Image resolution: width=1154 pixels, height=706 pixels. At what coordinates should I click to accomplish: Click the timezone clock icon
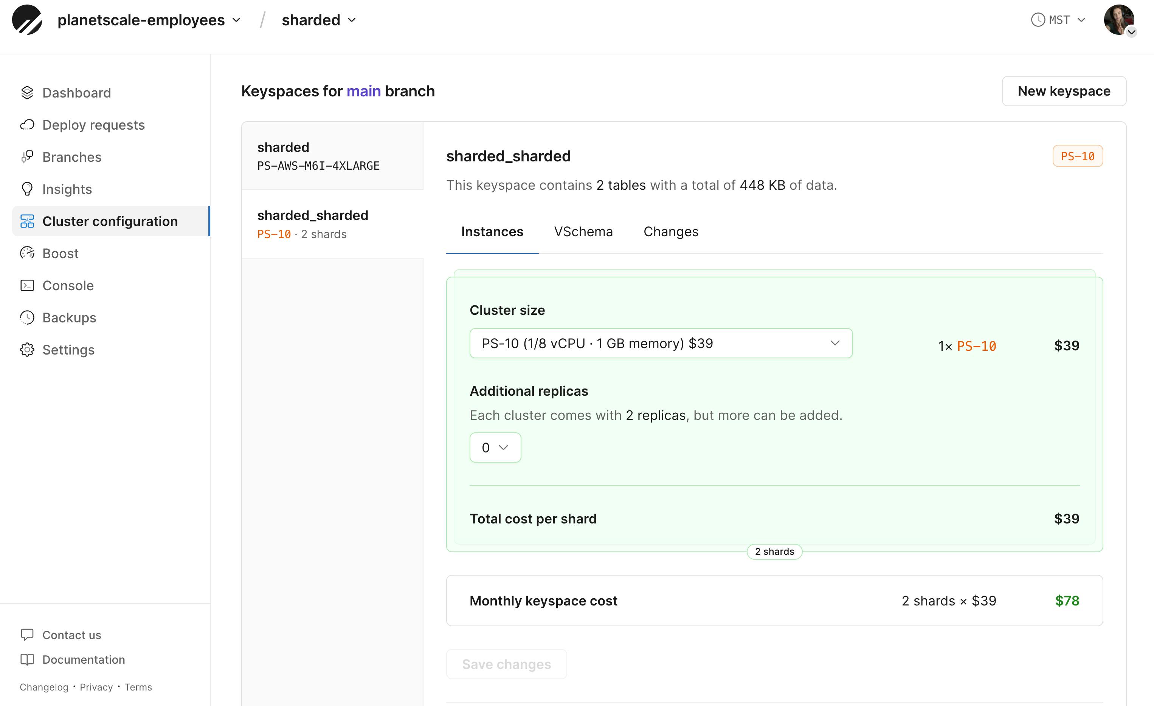coord(1038,20)
